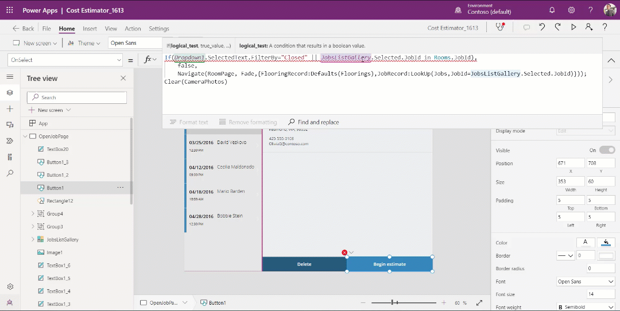Open the notifications bell
Screen dimensions: 620x311
pos(552,10)
